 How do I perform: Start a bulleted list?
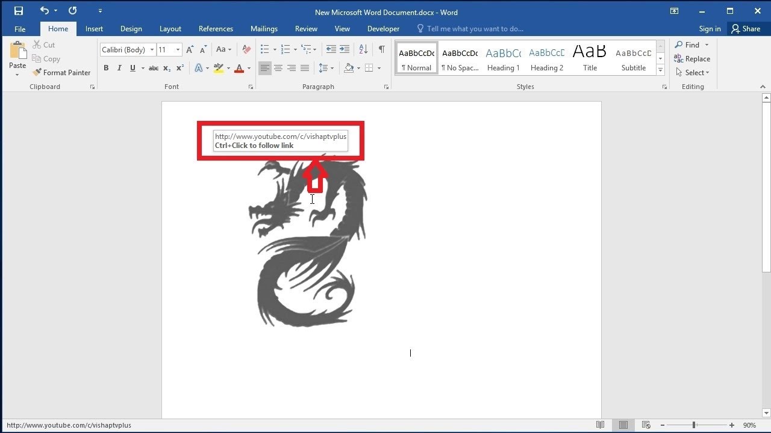tap(265, 50)
